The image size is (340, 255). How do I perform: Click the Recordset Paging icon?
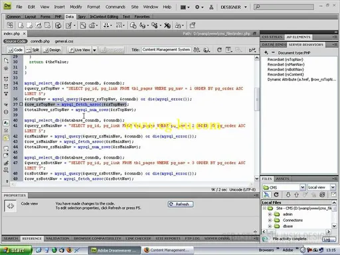point(108,25)
